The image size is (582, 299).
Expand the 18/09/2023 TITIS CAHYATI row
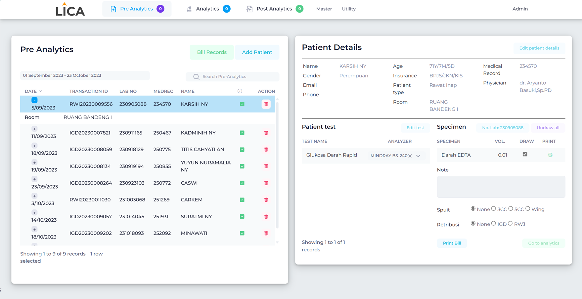pyautogui.click(x=34, y=146)
